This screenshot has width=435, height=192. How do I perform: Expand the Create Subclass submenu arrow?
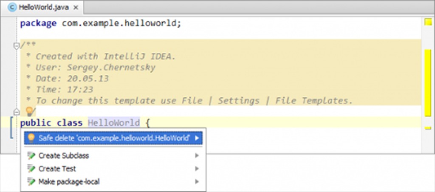[197, 155]
